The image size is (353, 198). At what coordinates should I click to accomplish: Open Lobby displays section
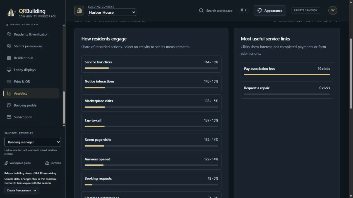pyautogui.click(x=31, y=70)
